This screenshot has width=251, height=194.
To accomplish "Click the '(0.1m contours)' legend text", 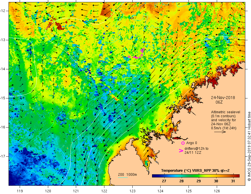I will coord(223,116).
